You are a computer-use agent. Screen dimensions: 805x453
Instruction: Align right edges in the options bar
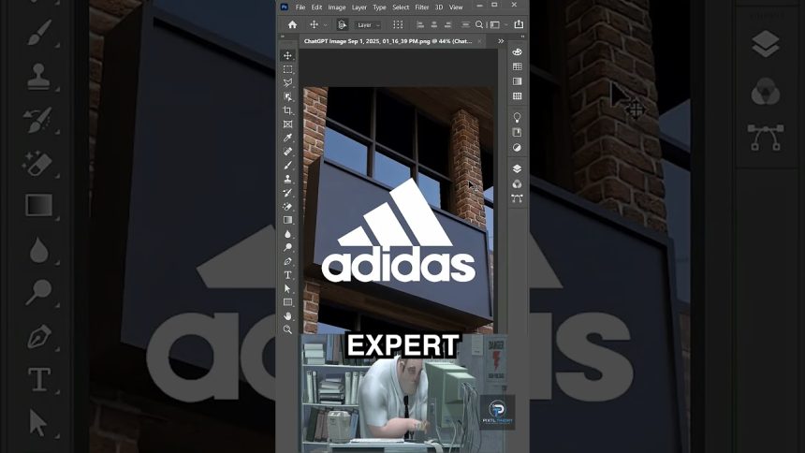pos(447,24)
